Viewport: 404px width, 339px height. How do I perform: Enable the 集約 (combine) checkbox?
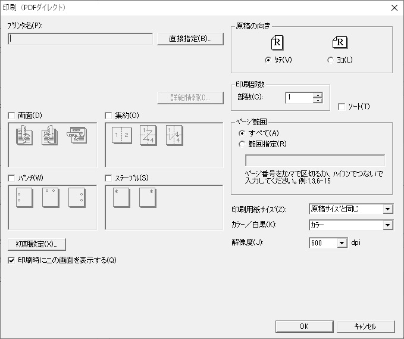coord(109,116)
